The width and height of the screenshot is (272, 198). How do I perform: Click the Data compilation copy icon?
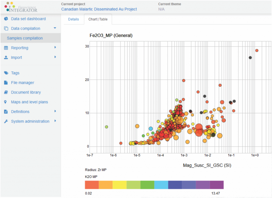pyautogui.click(x=5, y=28)
